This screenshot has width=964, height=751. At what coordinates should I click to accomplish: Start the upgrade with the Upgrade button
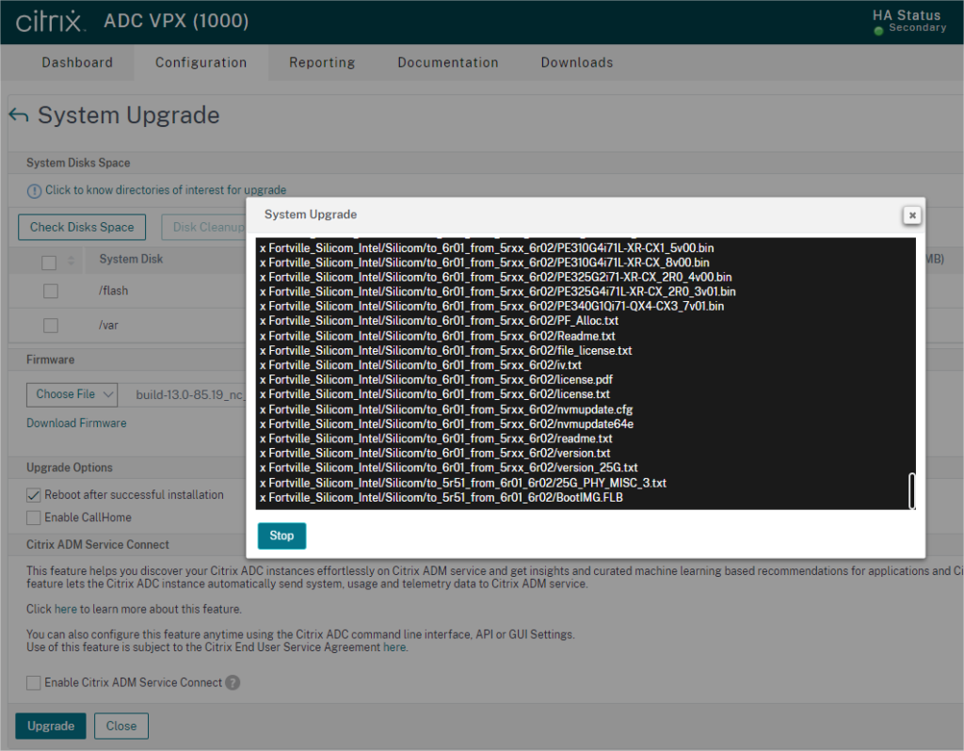click(50, 726)
